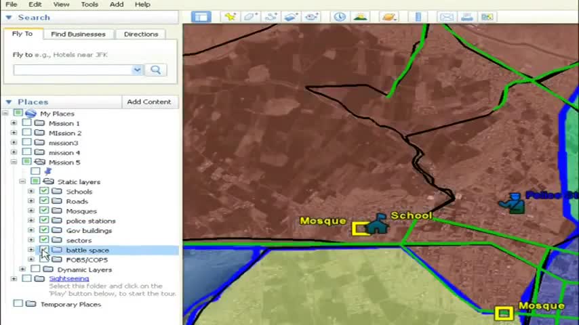Open the View menu
Viewport: 579px width, 325px height.
click(61, 5)
